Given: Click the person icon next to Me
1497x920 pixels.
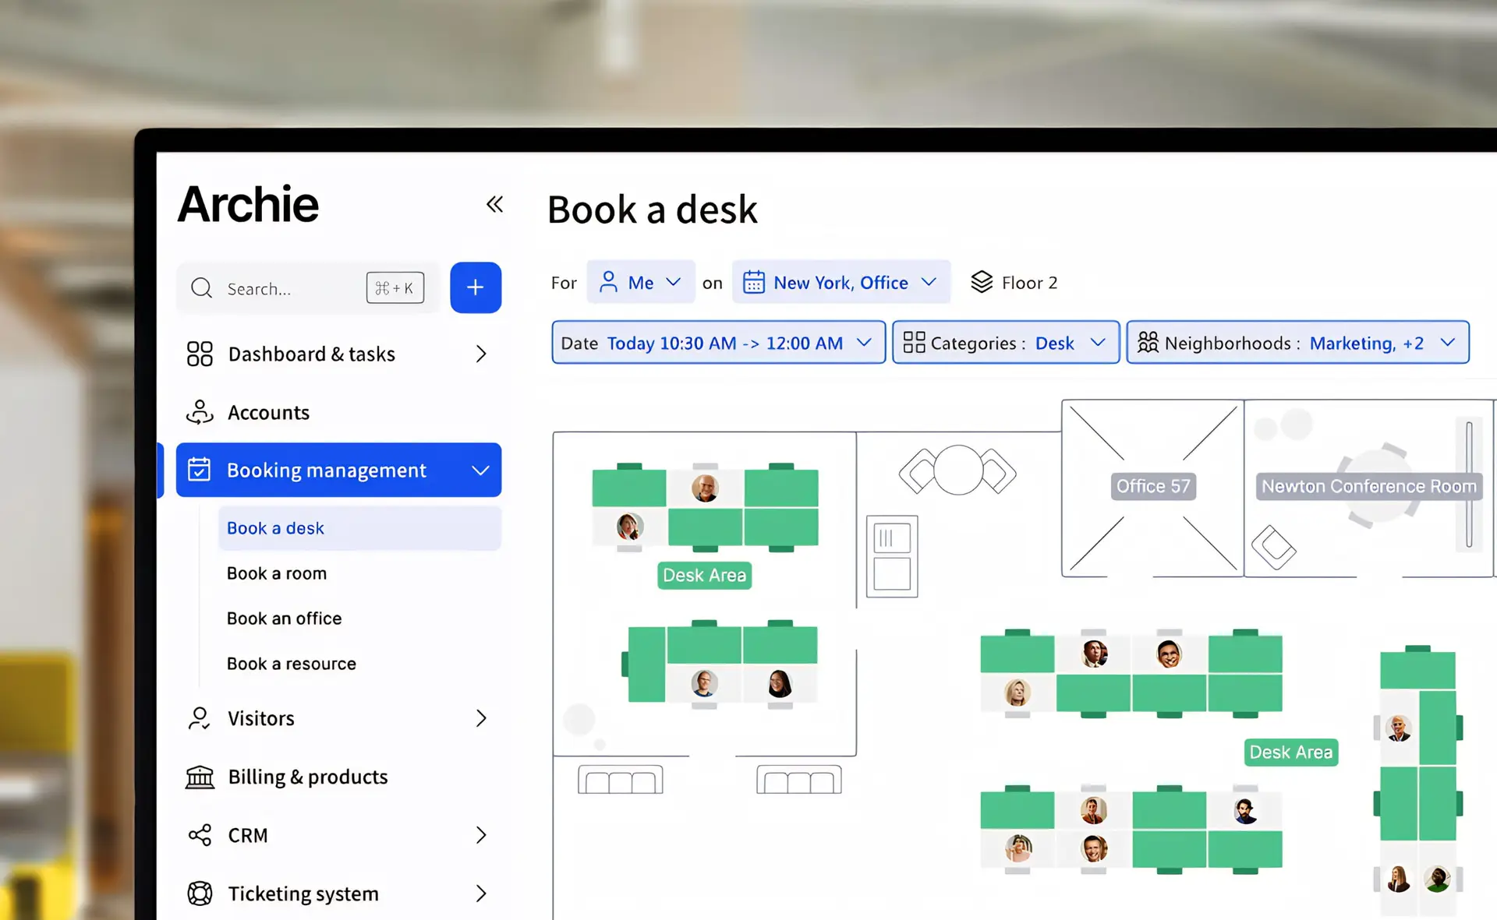Looking at the screenshot, I should coord(609,282).
